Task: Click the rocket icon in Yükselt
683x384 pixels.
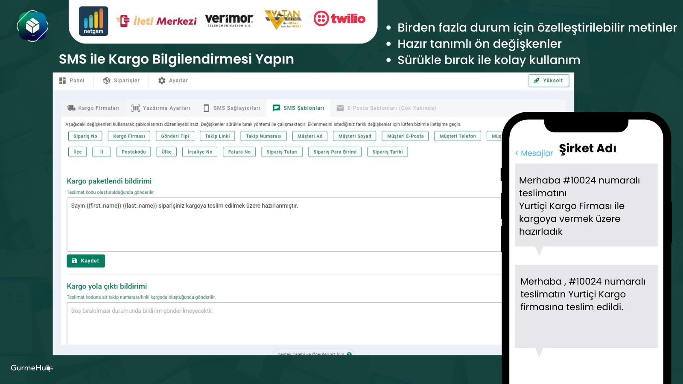Action: pos(537,81)
